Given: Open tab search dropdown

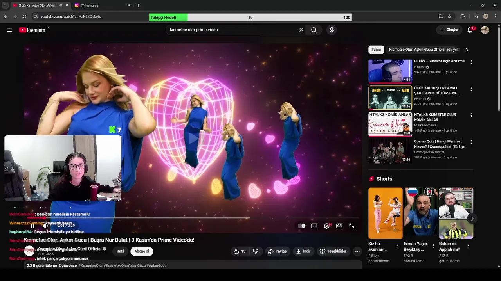Looking at the screenshot, I should [x=5, y=5].
